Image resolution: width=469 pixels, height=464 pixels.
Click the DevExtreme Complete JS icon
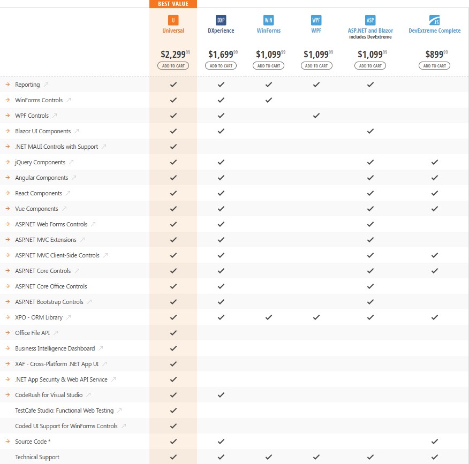435,20
